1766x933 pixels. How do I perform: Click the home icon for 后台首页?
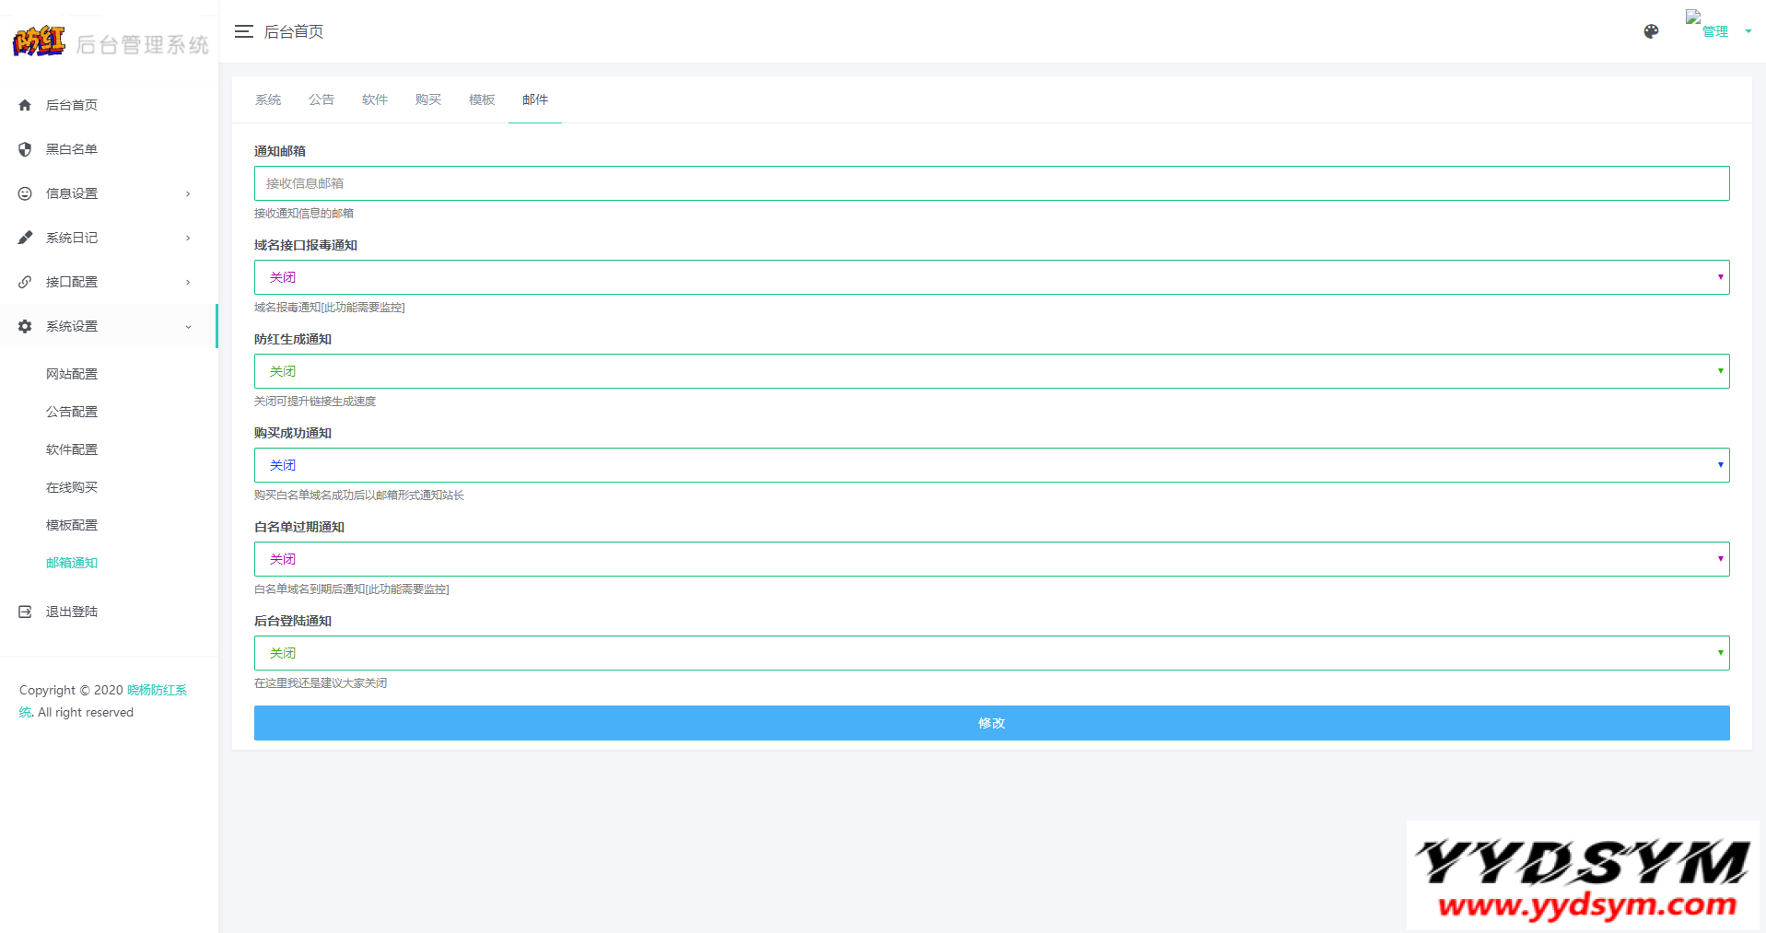point(25,105)
